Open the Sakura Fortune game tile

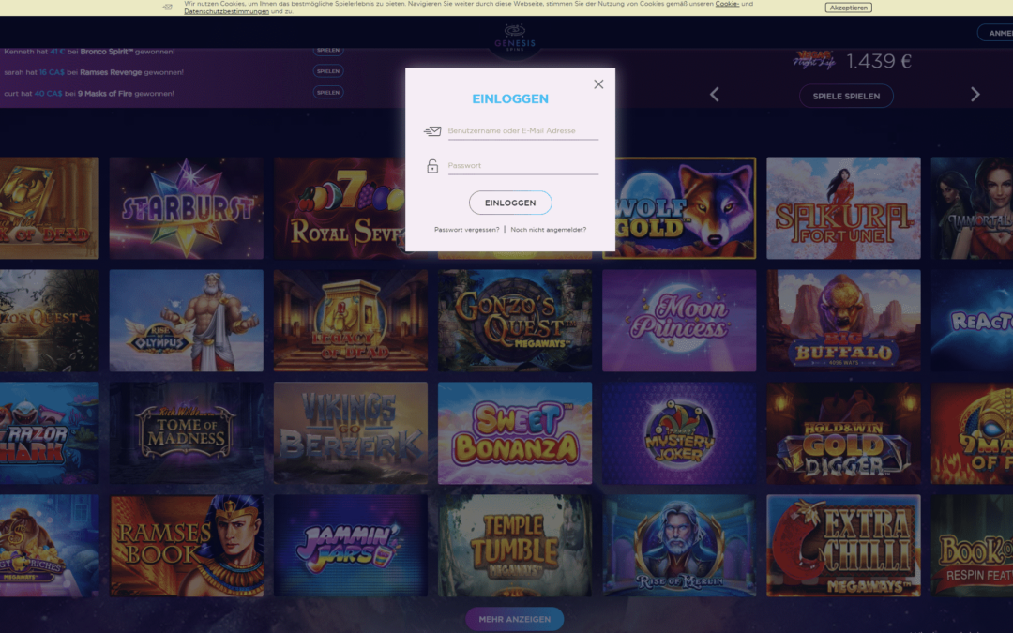[843, 208]
